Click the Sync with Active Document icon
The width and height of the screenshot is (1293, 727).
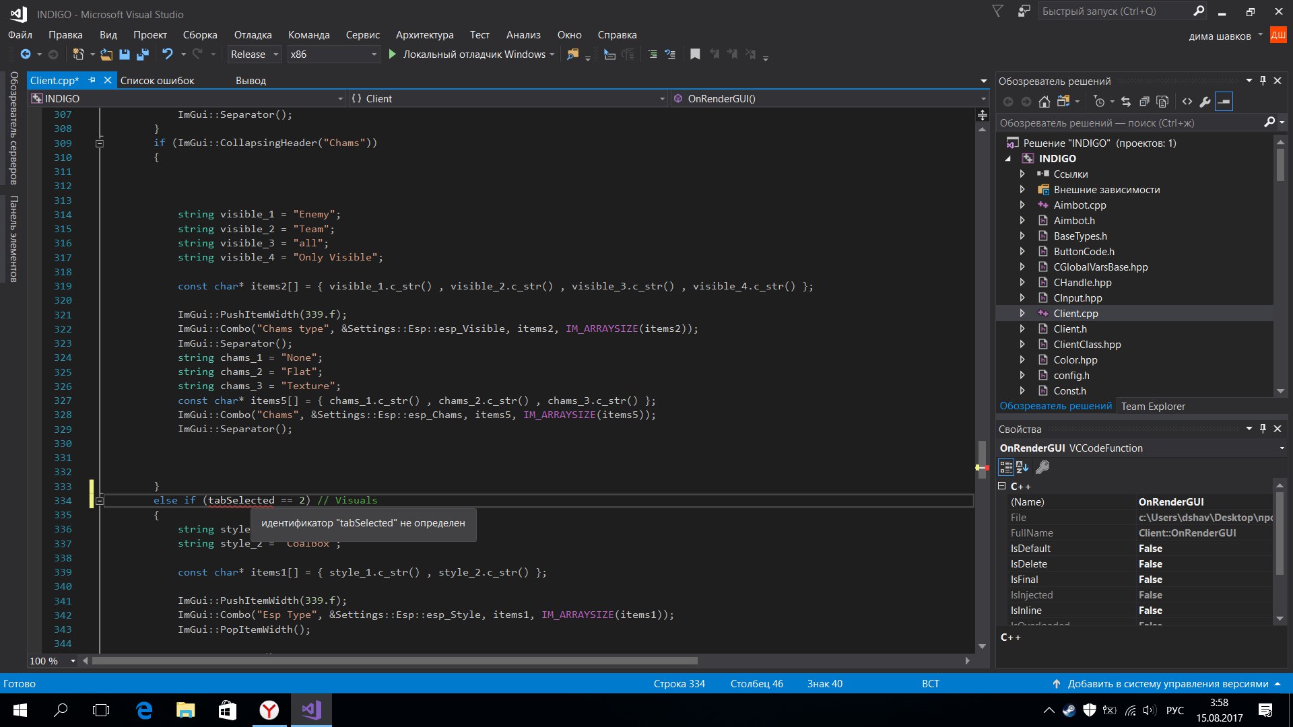pyautogui.click(x=1126, y=102)
